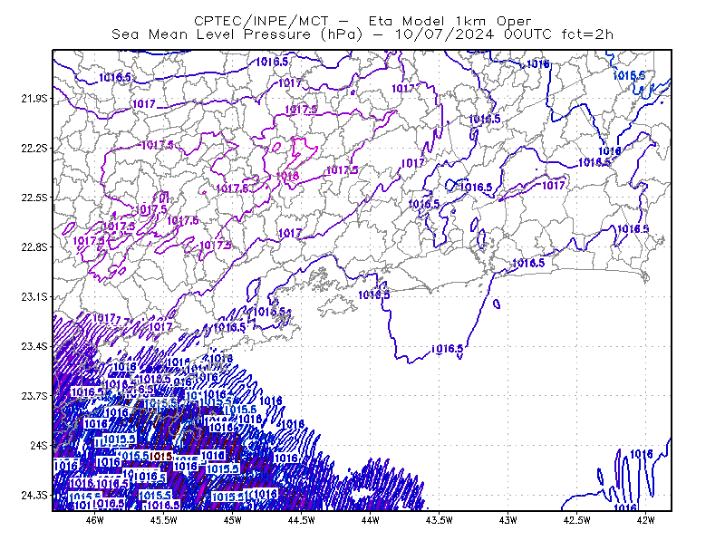Screen dimensions: 725x560
Task: Click the magenta 1018 contour label
Action: click(x=287, y=176)
